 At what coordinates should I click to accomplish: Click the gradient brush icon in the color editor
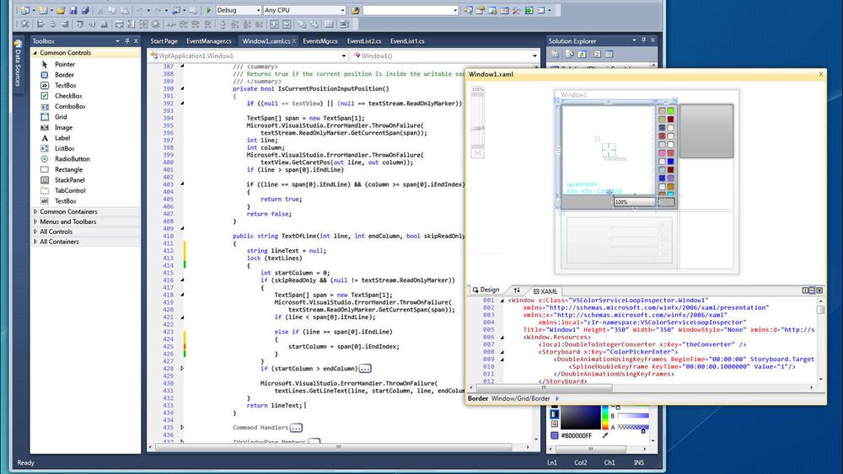click(555, 414)
